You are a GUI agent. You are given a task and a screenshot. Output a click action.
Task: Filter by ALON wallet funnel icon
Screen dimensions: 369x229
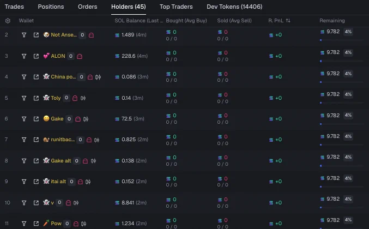(24, 56)
